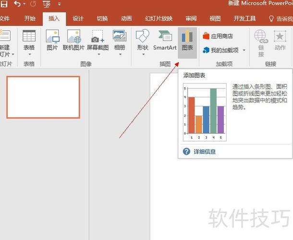Open 应用商店 add-ins store
The height and width of the screenshot is (240, 293).
tap(218, 36)
